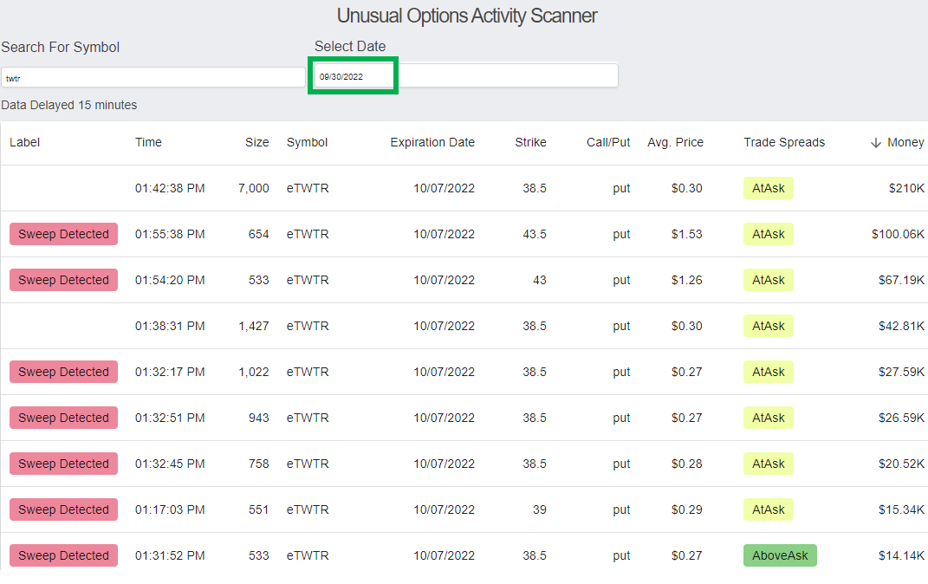Click the Strike column header
Image resolution: width=928 pixels, height=584 pixels.
coord(530,143)
